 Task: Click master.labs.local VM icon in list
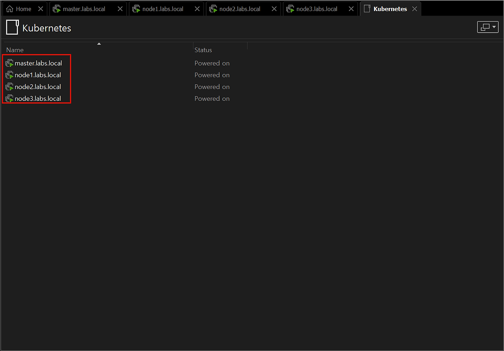click(10, 63)
